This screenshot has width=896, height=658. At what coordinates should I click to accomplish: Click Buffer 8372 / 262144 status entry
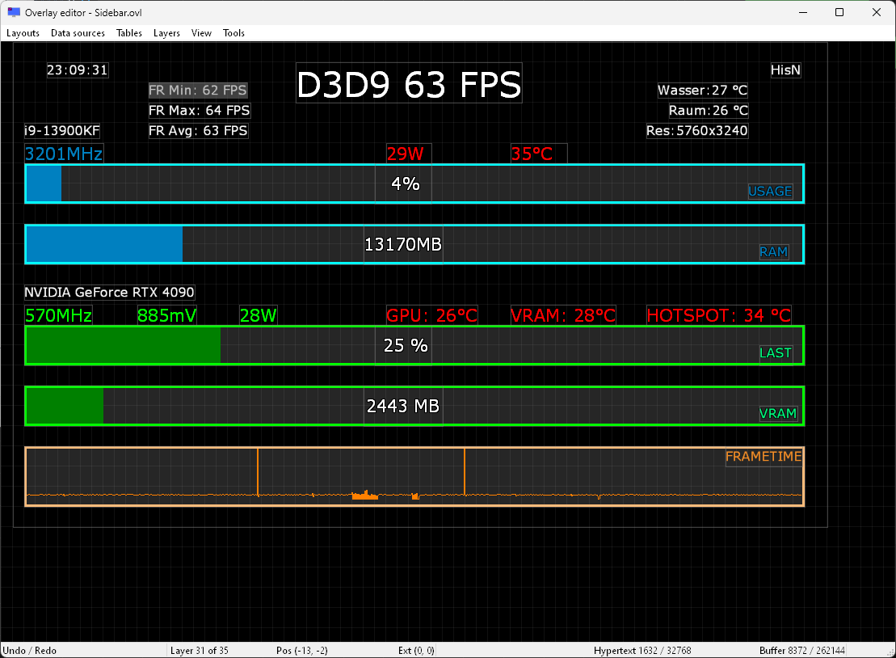802,651
